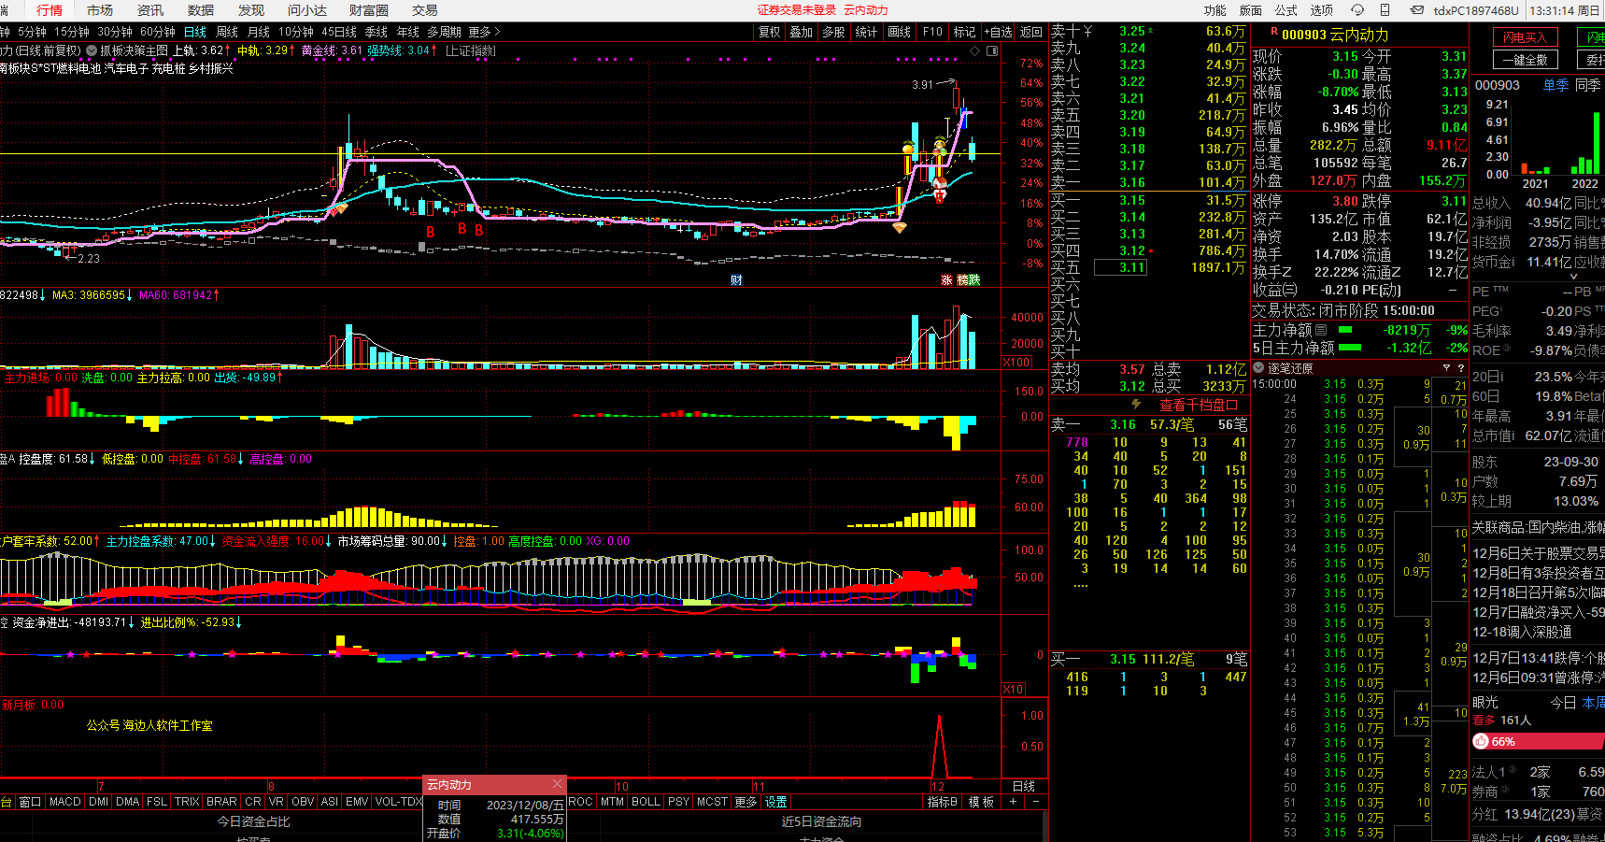Image resolution: width=1605 pixels, height=842 pixels.
Task: Click 看多 161人 sentiment text
Action: tap(1502, 721)
